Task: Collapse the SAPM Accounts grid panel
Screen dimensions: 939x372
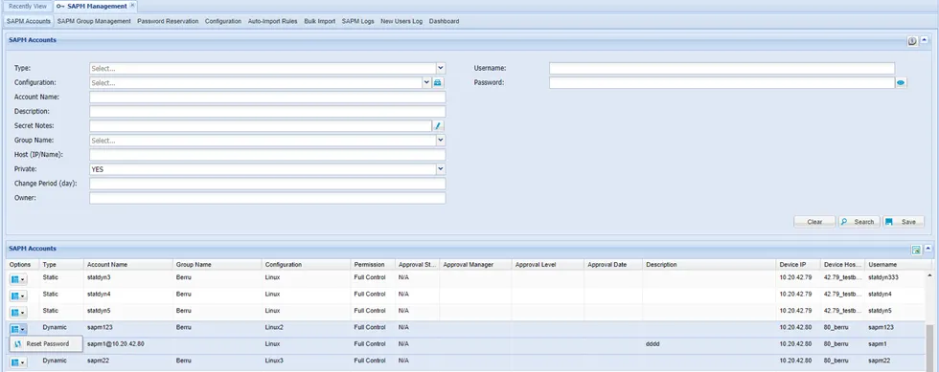Action: 928,249
